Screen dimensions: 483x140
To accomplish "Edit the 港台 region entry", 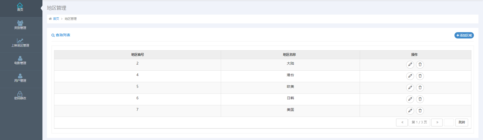I will [410, 76].
